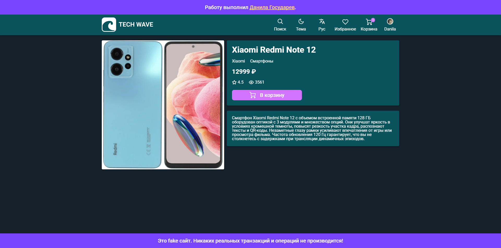Click the eye views icon
This screenshot has height=248, width=501.
pos(251,82)
